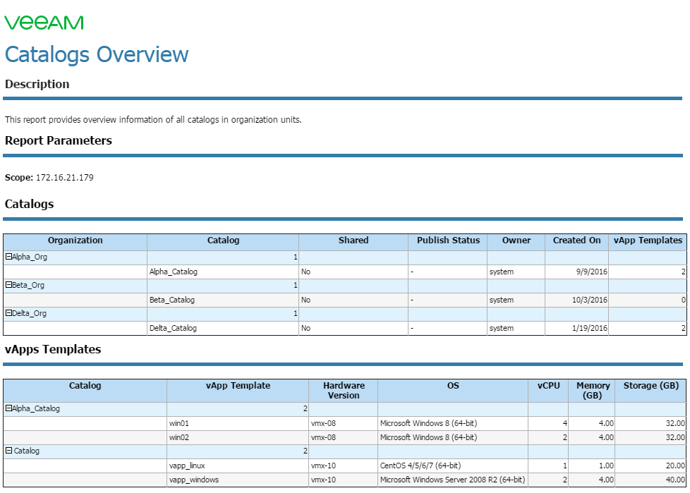Click the Memory (GB) column header

pyautogui.click(x=593, y=391)
